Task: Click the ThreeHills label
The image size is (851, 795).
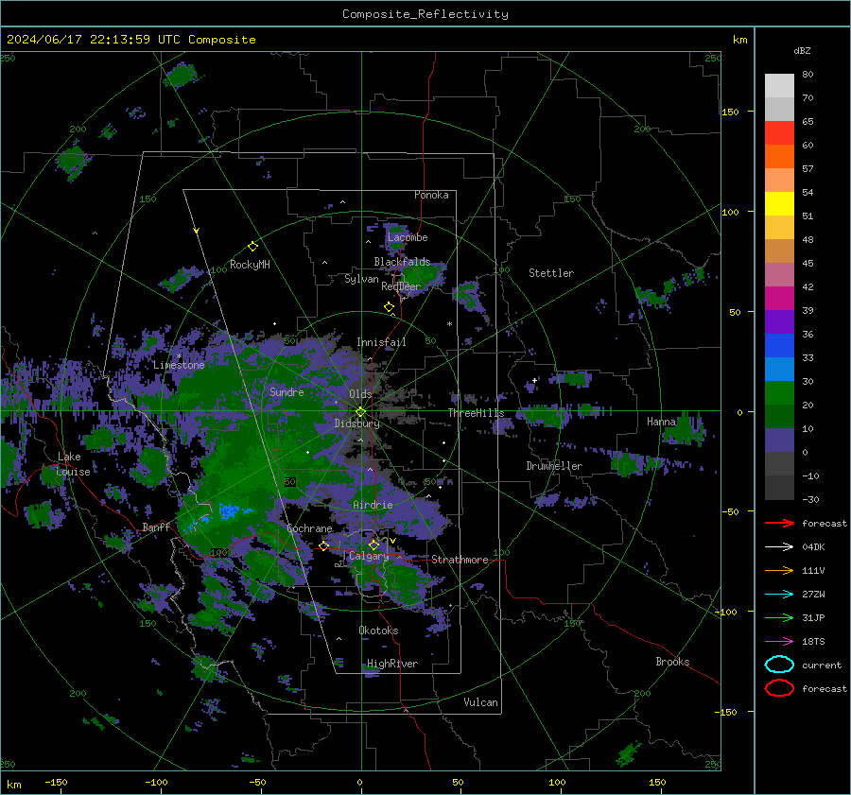Action: 476,413
